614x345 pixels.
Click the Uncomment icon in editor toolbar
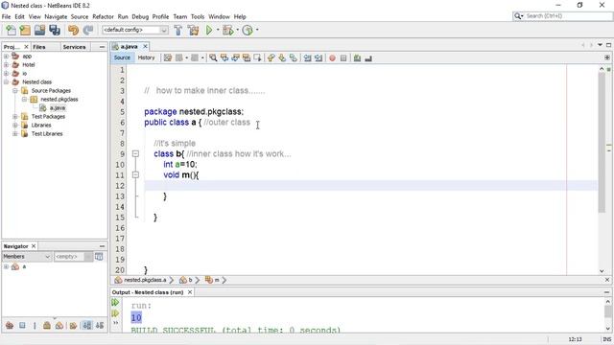368,57
